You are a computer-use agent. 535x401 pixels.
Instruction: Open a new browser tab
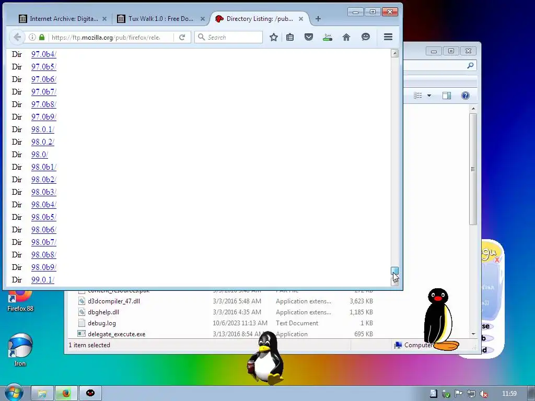point(318,19)
